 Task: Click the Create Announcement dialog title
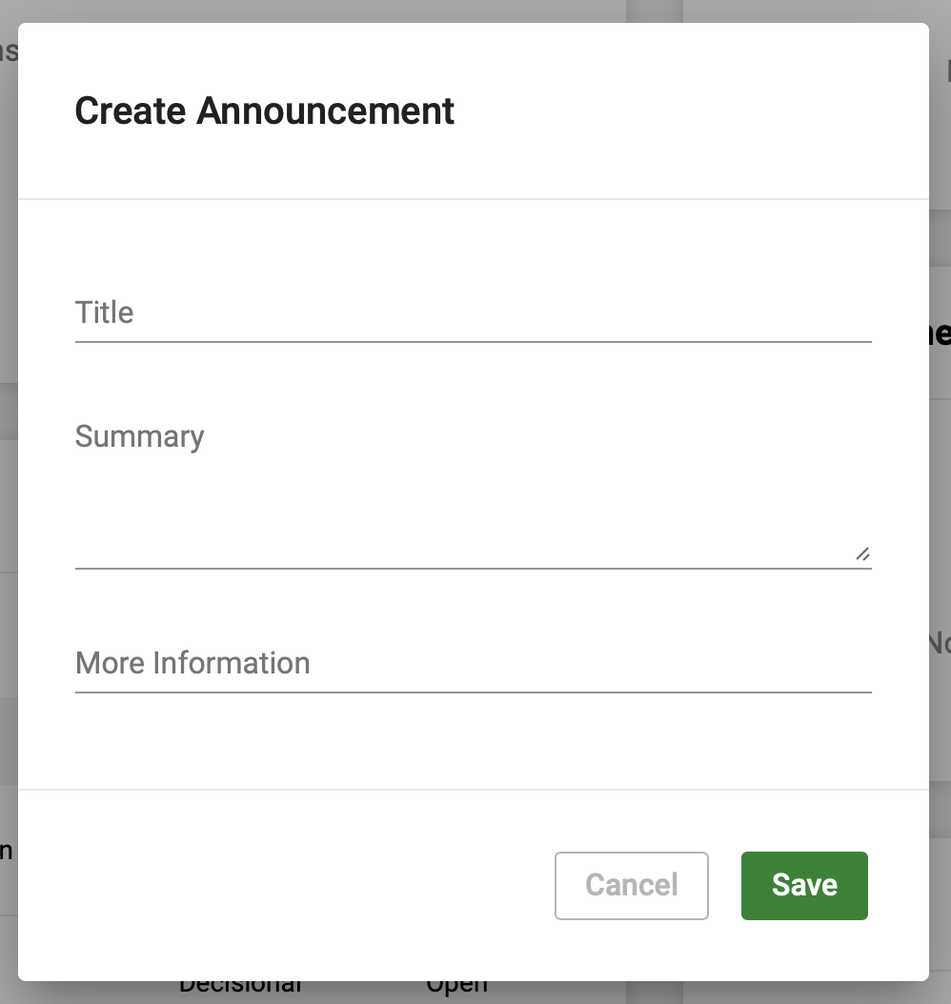pyautogui.click(x=265, y=110)
